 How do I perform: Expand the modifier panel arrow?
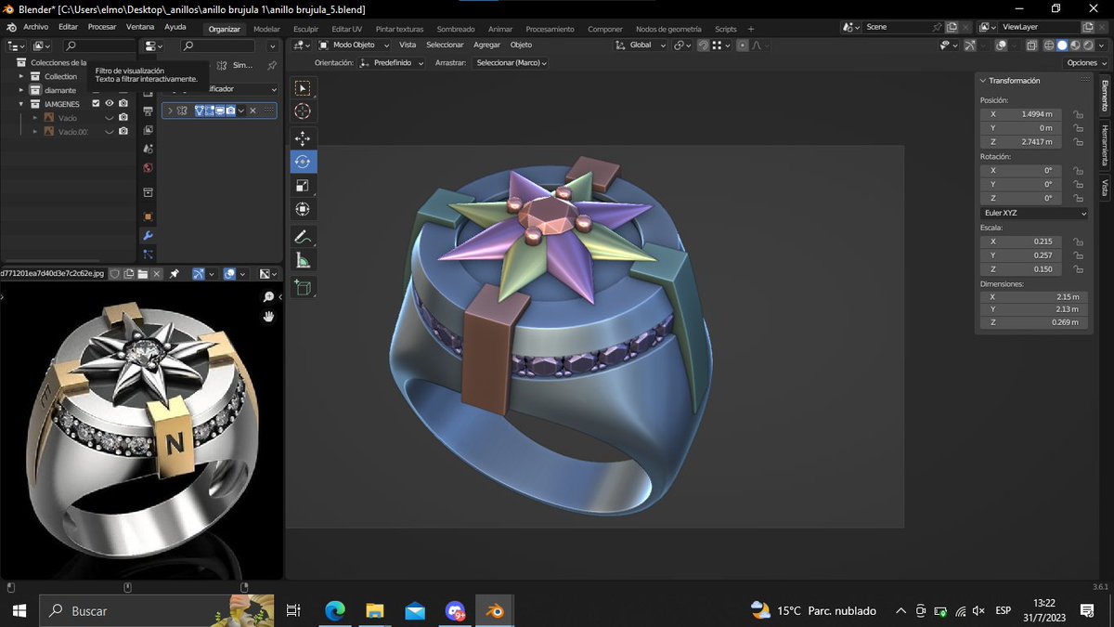pos(170,111)
